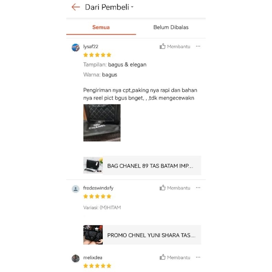The height and width of the screenshot is (272, 272).
Task: Open the Dari Pembeli dropdown arrow
Action: [x=132, y=7]
